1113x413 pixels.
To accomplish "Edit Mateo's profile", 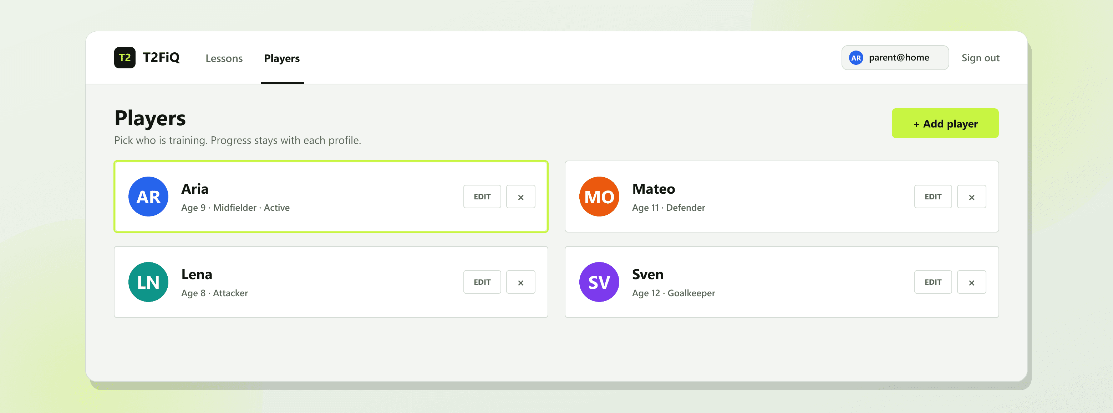I will [933, 197].
